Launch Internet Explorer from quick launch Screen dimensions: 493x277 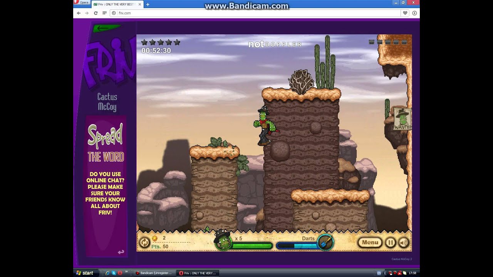(x=108, y=273)
